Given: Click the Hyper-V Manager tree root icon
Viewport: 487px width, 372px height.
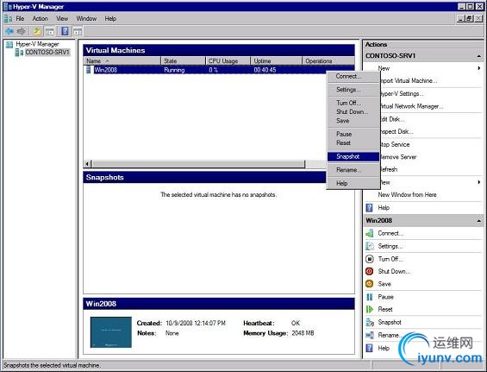Looking at the screenshot, I should coord(9,45).
